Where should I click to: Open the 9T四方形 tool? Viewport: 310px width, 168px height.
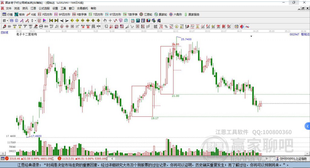113,15
